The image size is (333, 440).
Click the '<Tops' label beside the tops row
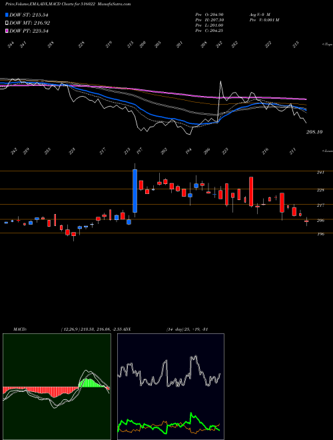tap(328, 45)
